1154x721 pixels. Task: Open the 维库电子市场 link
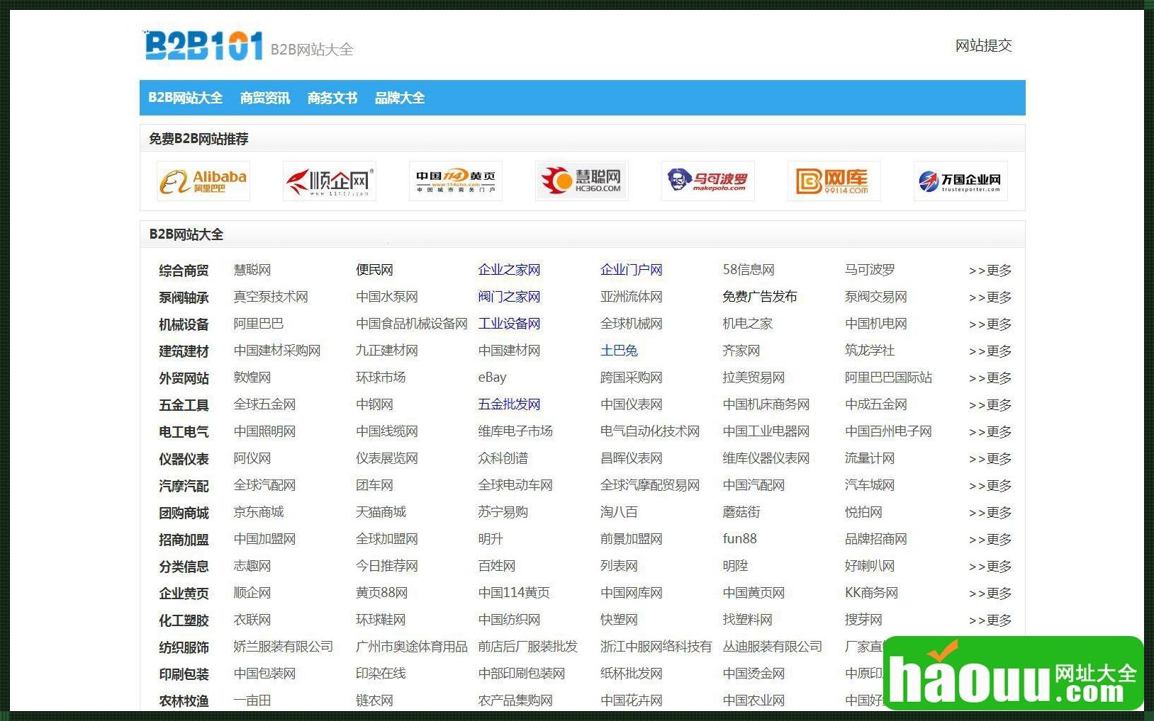(515, 431)
